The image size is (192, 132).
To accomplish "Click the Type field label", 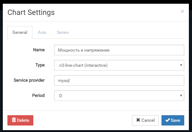I will (x=40, y=65).
